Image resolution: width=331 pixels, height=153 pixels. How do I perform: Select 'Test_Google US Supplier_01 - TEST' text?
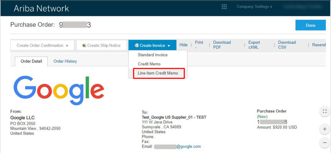tap(174, 117)
